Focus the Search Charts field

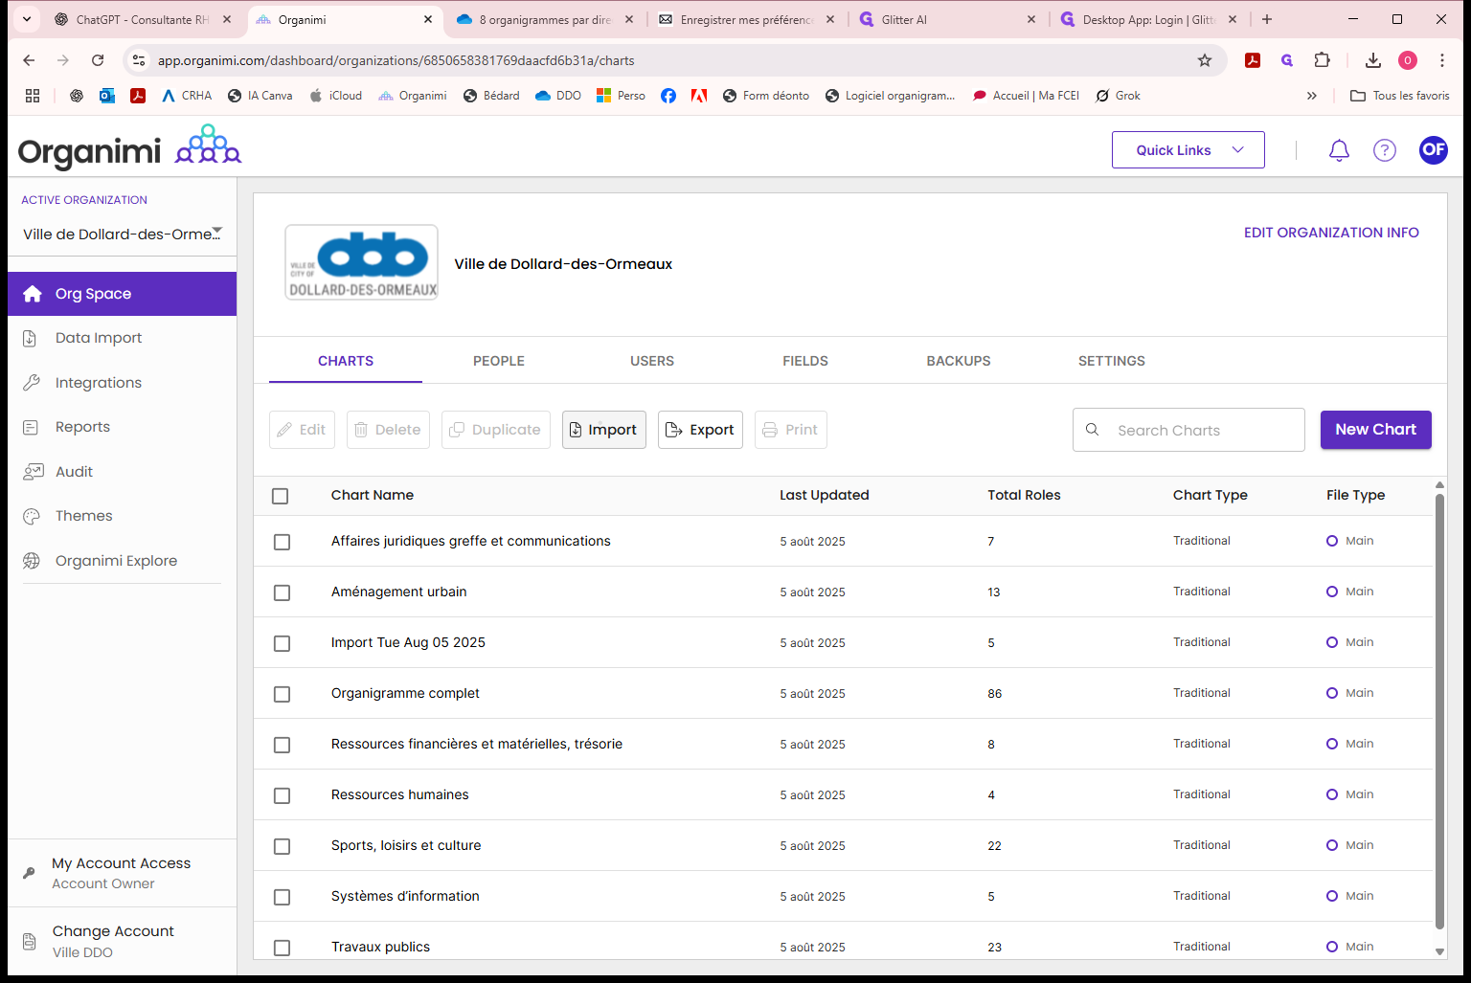(1188, 430)
